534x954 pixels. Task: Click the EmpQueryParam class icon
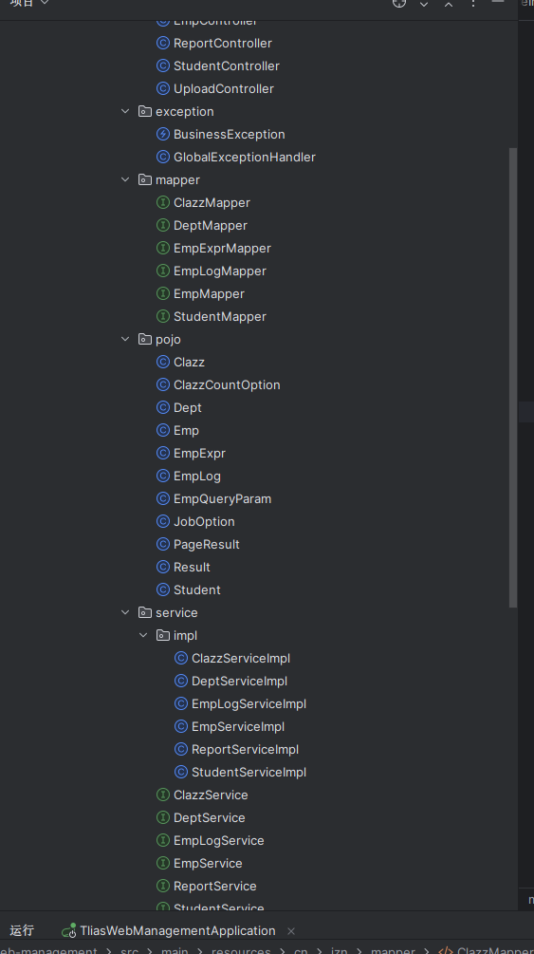162,499
